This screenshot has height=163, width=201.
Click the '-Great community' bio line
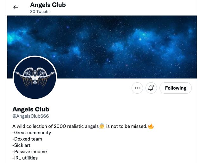coord(32,133)
